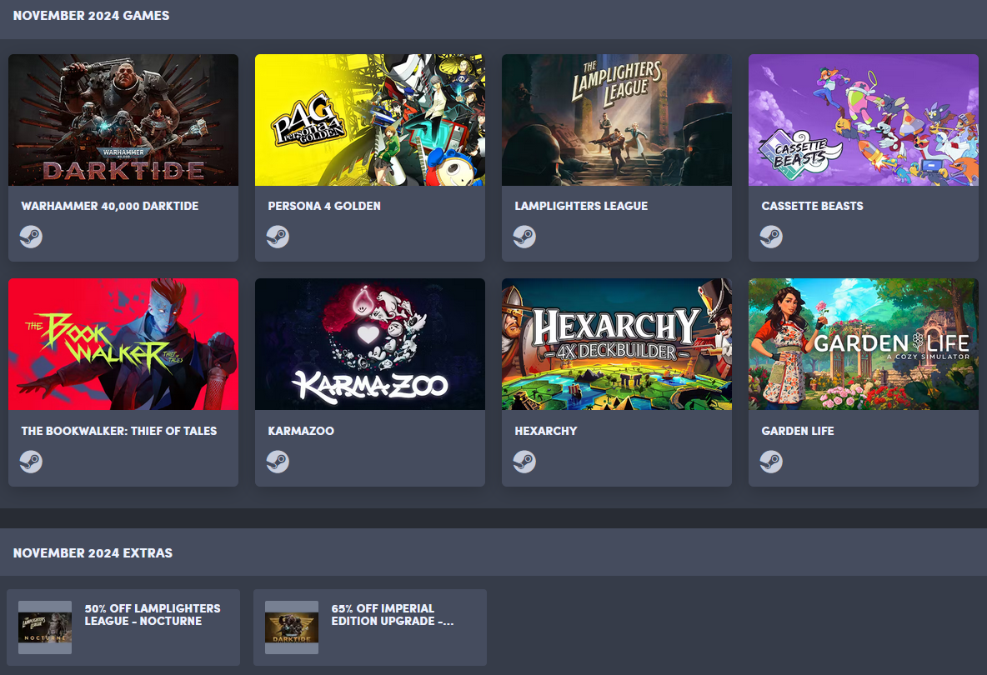The width and height of the screenshot is (987, 675).
Task: Click the Steam icon under Cassette Beasts
Action: (x=771, y=237)
